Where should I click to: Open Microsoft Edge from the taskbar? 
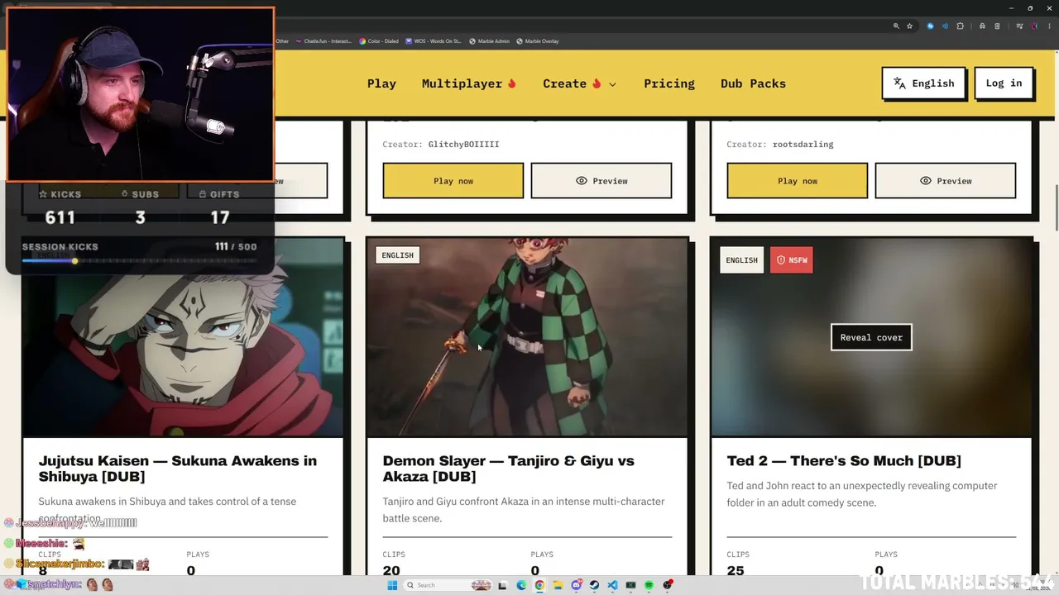pos(521,585)
